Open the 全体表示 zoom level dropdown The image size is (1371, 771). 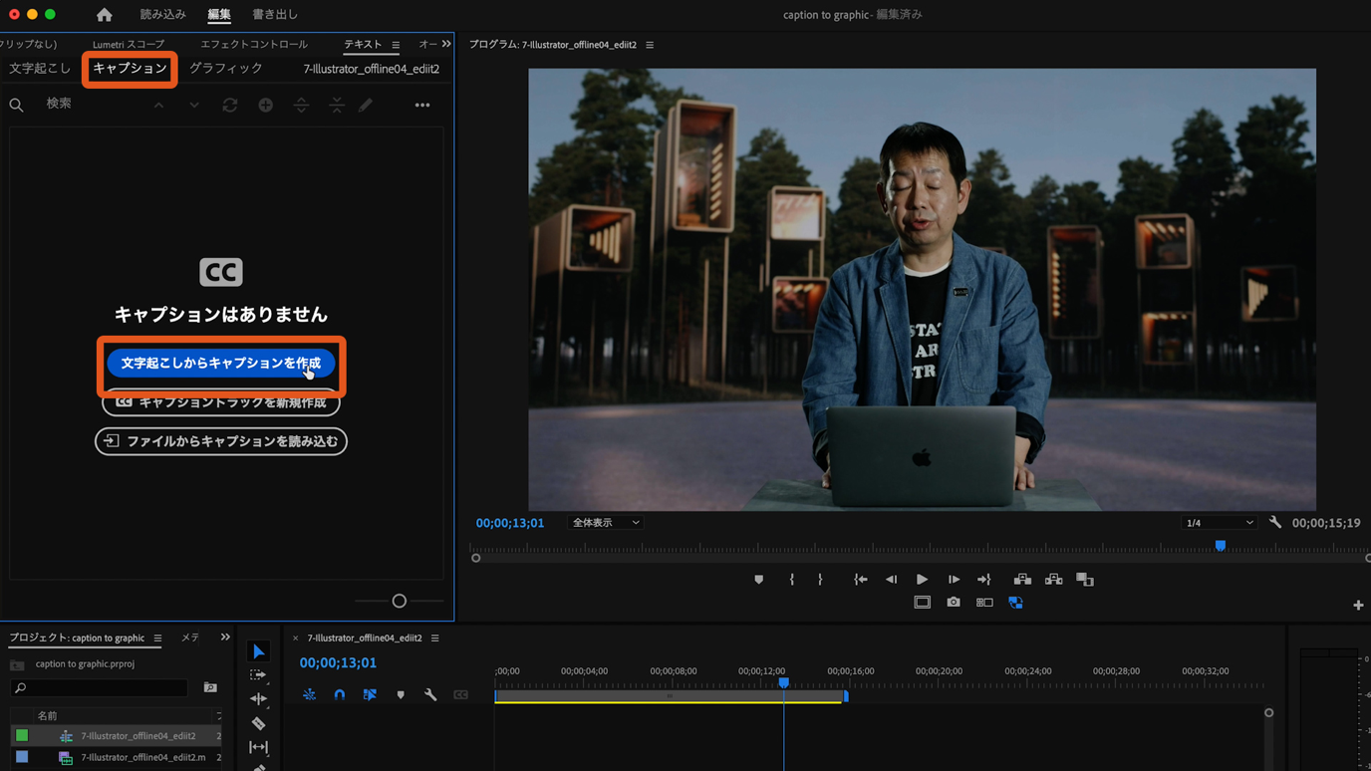(x=606, y=523)
